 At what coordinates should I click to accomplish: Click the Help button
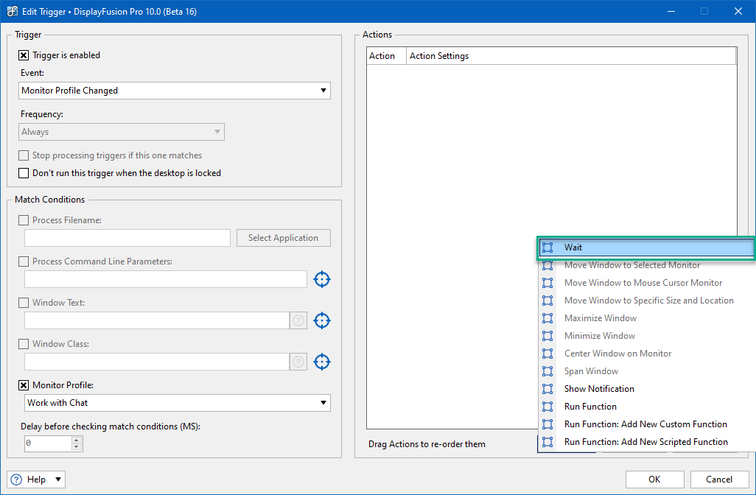pos(35,480)
